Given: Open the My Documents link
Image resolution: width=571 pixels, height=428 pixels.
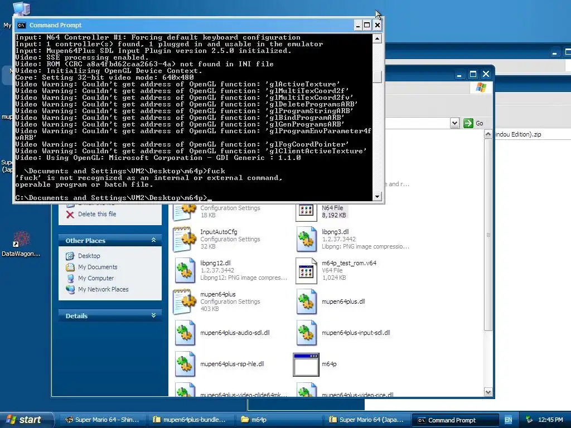Looking at the screenshot, I should point(98,267).
